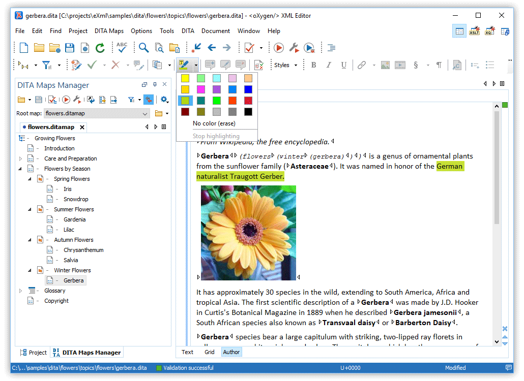Collapse the Winter Flowers node
The width and height of the screenshot is (524, 381).
point(30,271)
